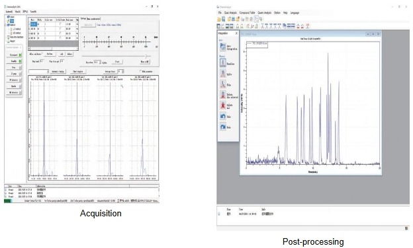The width and height of the screenshot is (413, 248).
Task: Open the File menu in Post-processing window
Action: pos(220,13)
